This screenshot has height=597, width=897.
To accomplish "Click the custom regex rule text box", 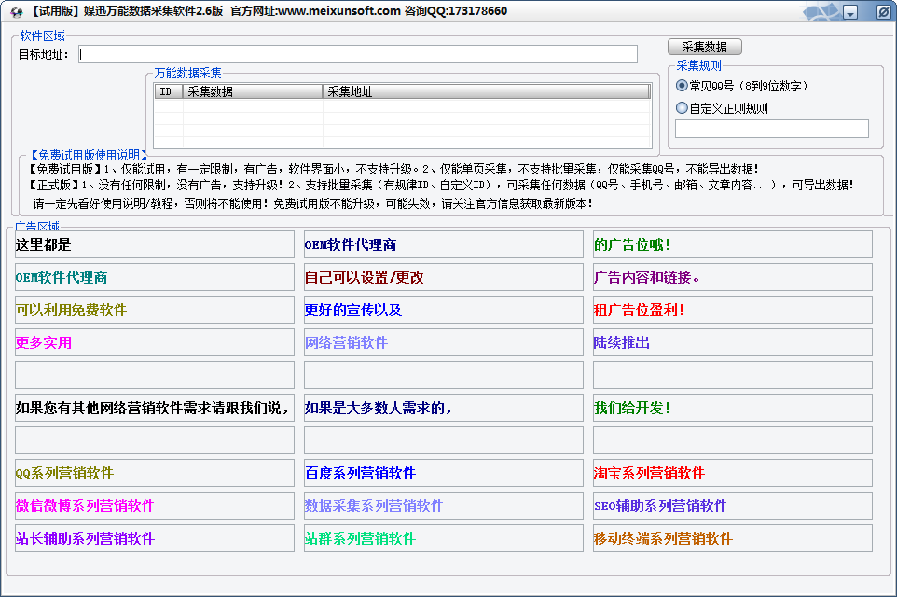I will coord(771,129).
